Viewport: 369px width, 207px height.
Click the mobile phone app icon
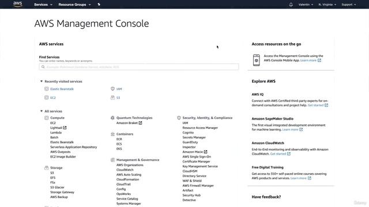(256, 60)
